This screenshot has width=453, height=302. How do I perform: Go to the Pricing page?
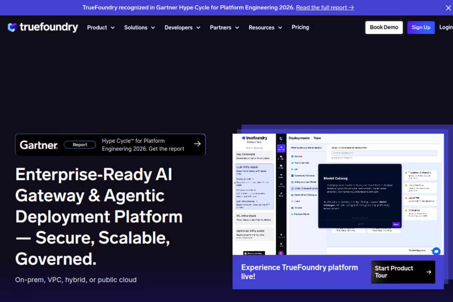pyautogui.click(x=300, y=27)
